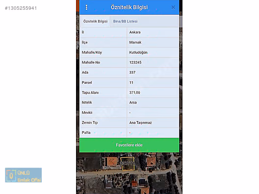This screenshot has width=259, height=194.
Task: Select the Mamak district value
Action: [x=135, y=43]
